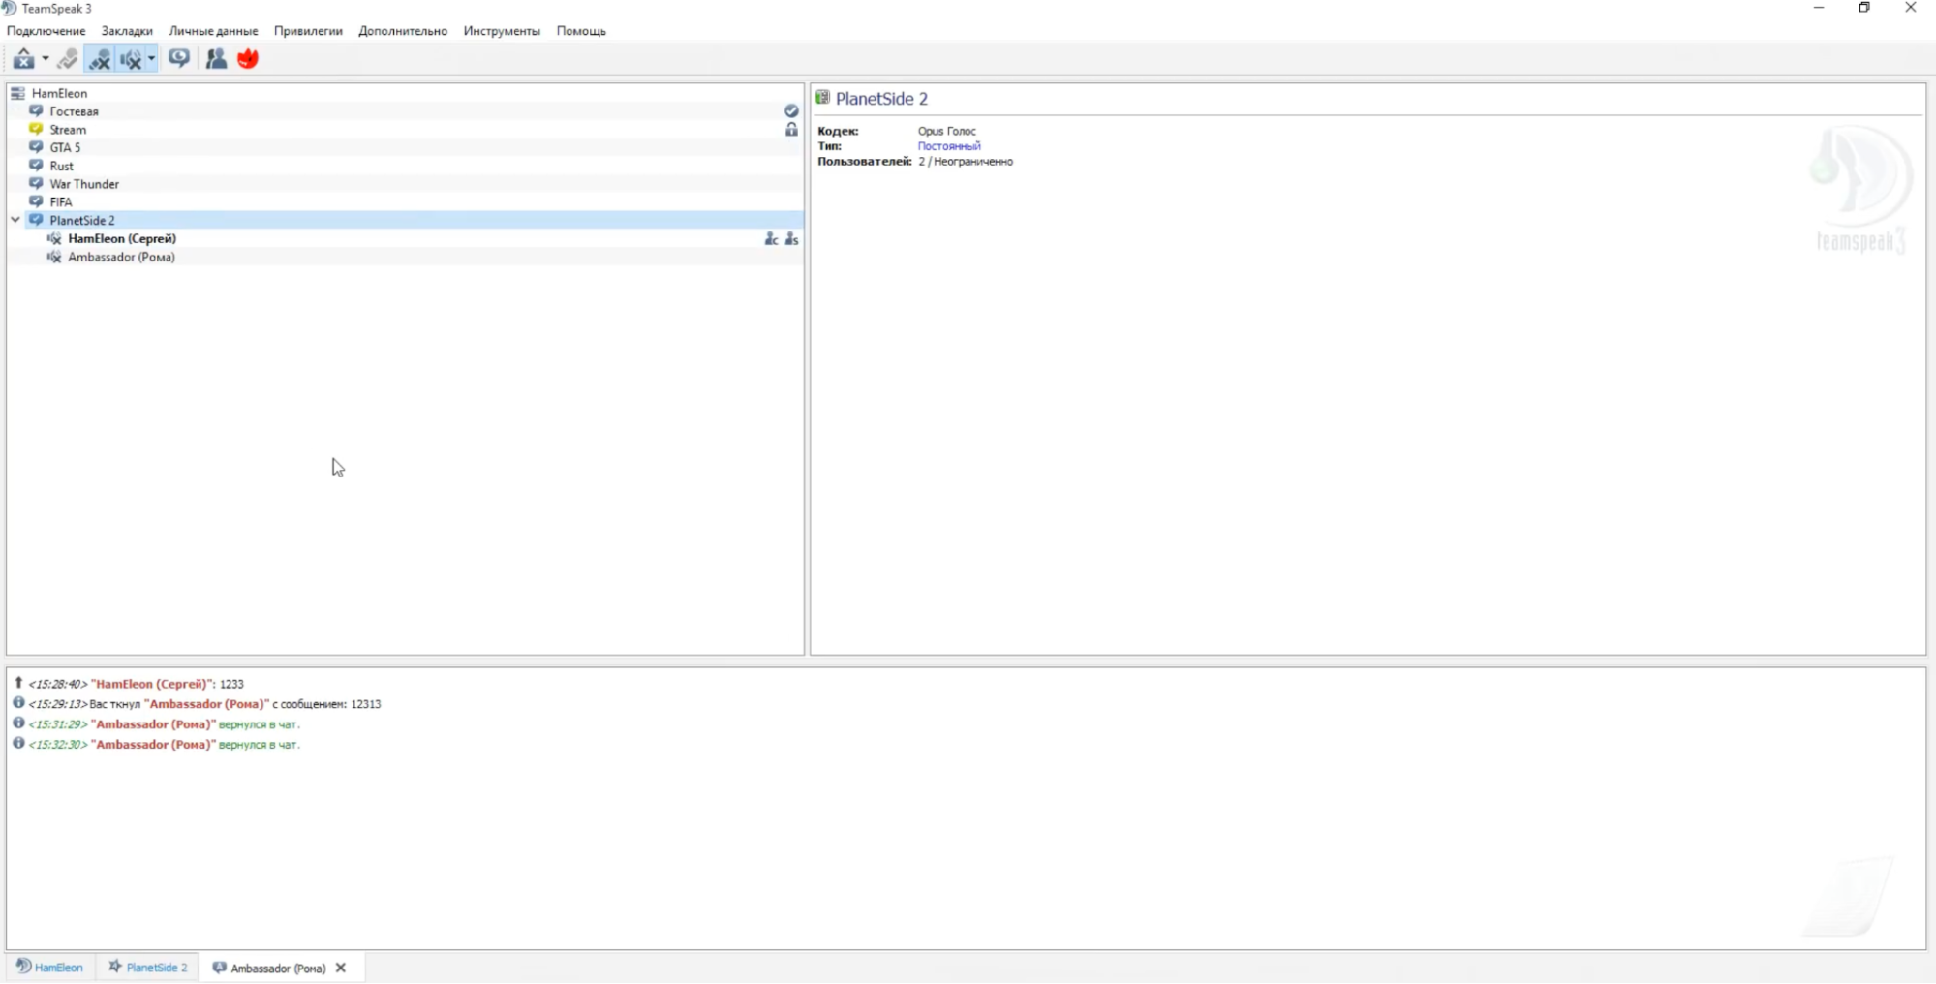
Task: Click the up-arrow icon on first chat line
Action: click(18, 683)
